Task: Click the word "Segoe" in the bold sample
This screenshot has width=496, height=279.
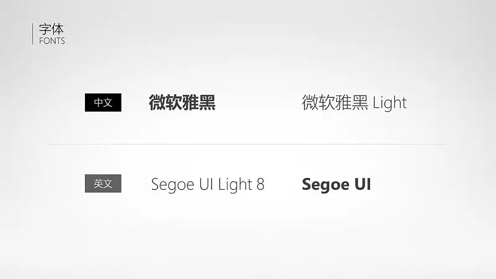Action: click(x=326, y=184)
